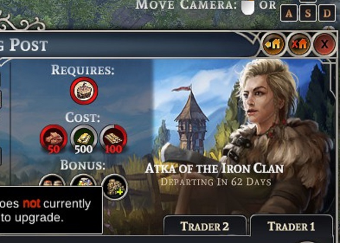Click the Atka of the Iron Clan name

[214, 169]
